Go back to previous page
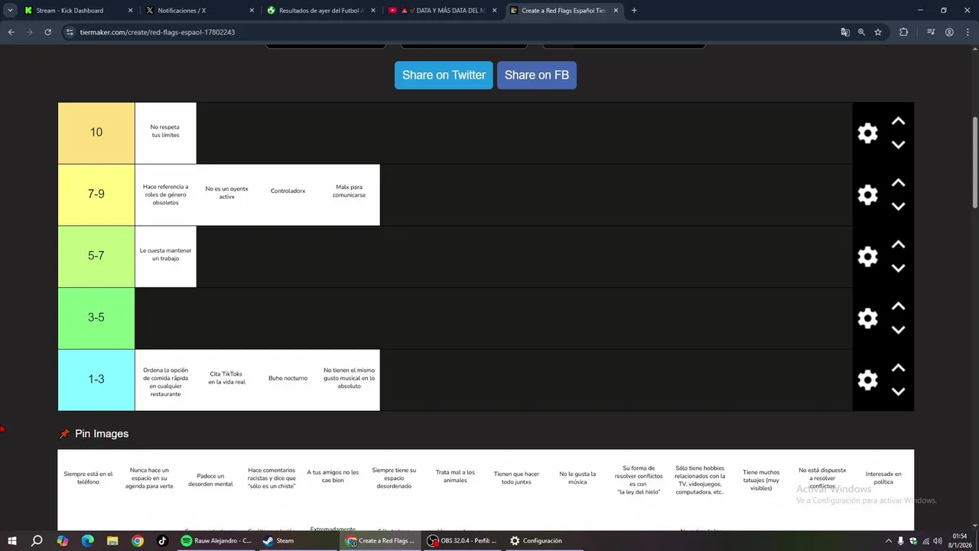The height and width of the screenshot is (551, 979). tap(11, 32)
